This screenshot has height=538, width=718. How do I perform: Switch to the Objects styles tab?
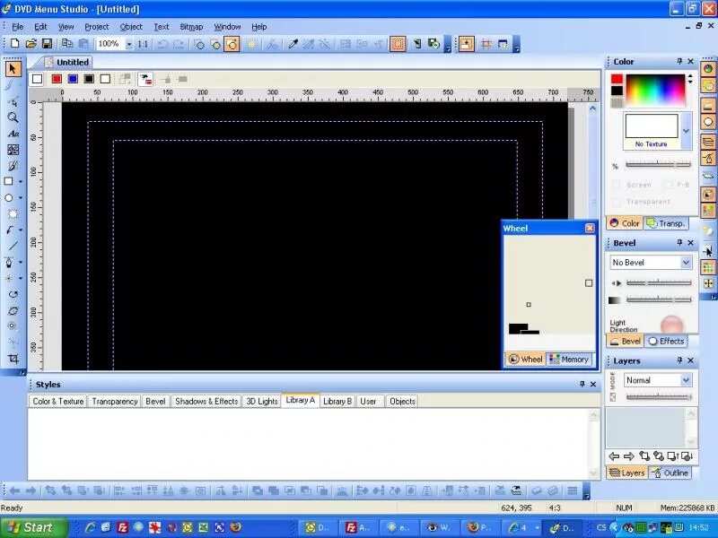(402, 401)
